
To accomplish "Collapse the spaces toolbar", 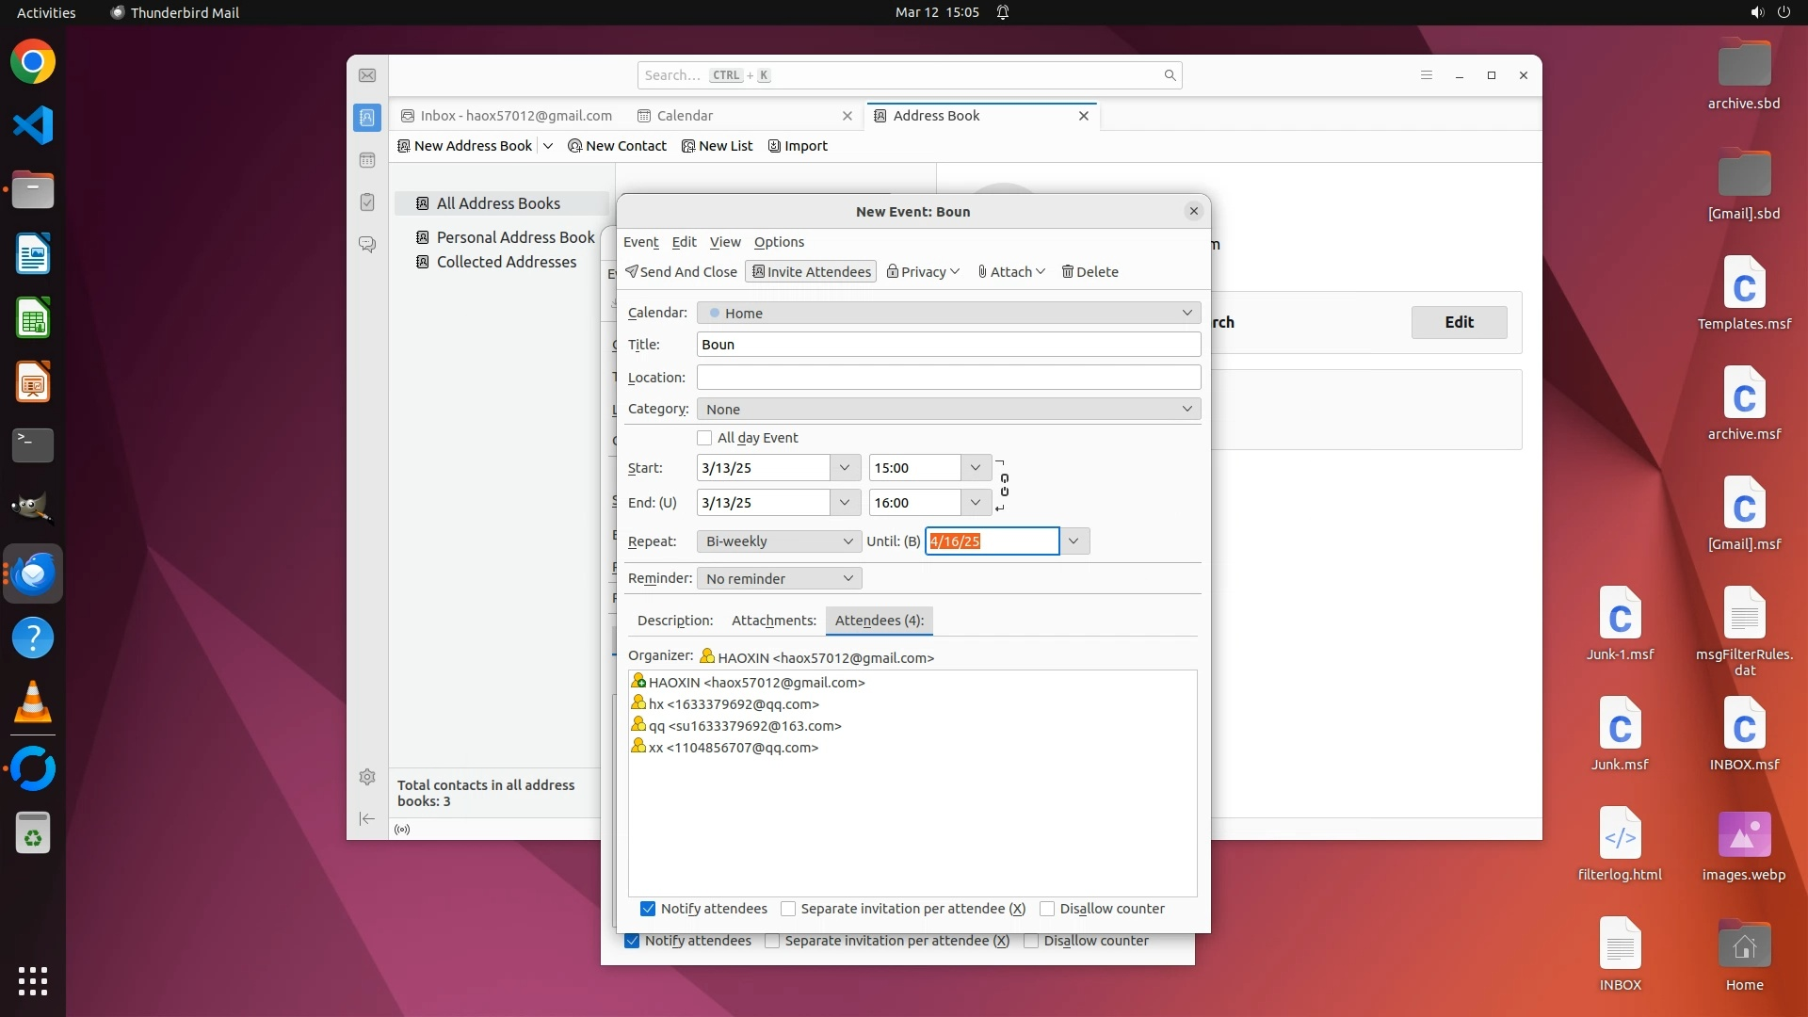I will (367, 818).
